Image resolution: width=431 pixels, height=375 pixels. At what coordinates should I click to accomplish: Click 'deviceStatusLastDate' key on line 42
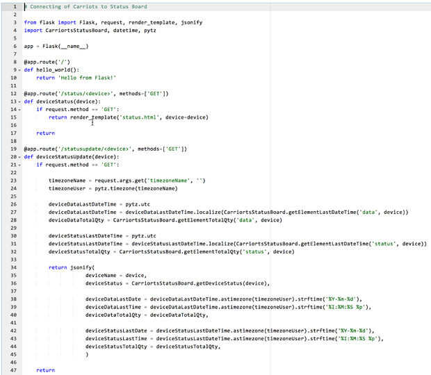click(x=116, y=331)
